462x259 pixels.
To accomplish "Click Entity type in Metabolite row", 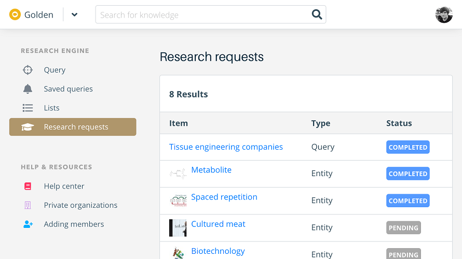I will pyautogui.click(x=322, y=174).
